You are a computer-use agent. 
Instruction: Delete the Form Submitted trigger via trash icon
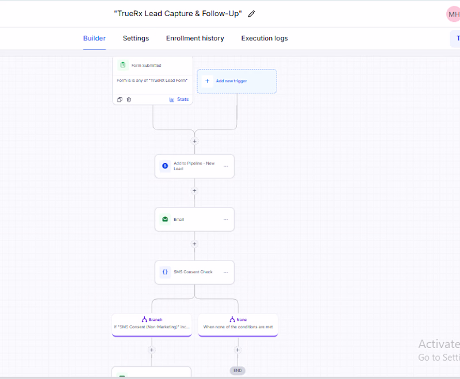[129, 99]
